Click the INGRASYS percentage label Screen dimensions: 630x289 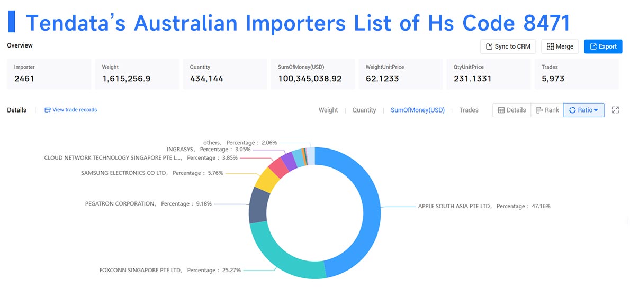209,150
